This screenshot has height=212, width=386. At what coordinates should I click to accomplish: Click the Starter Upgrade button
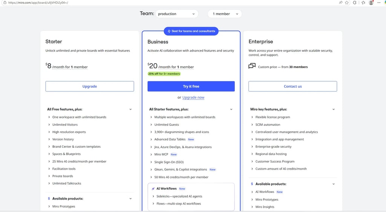(90, 86)
